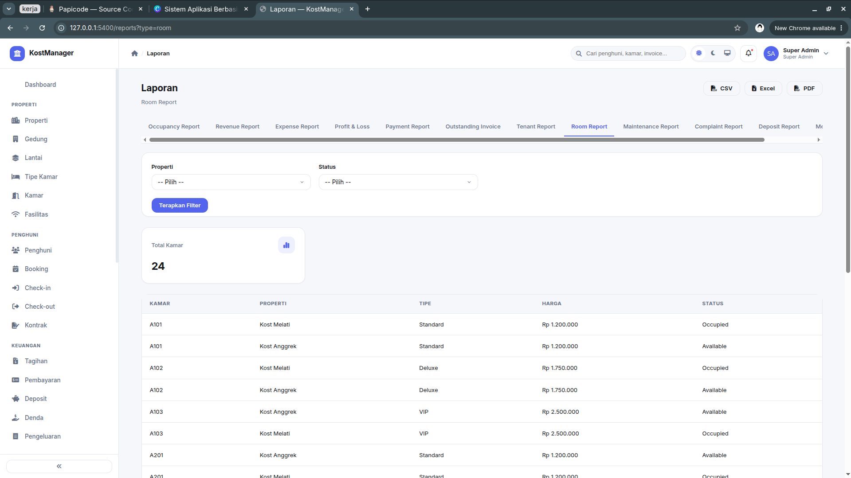This screenshot has height=478, width=851.
Task: Open the Maintenance Report tab
Action: (651, 126)
